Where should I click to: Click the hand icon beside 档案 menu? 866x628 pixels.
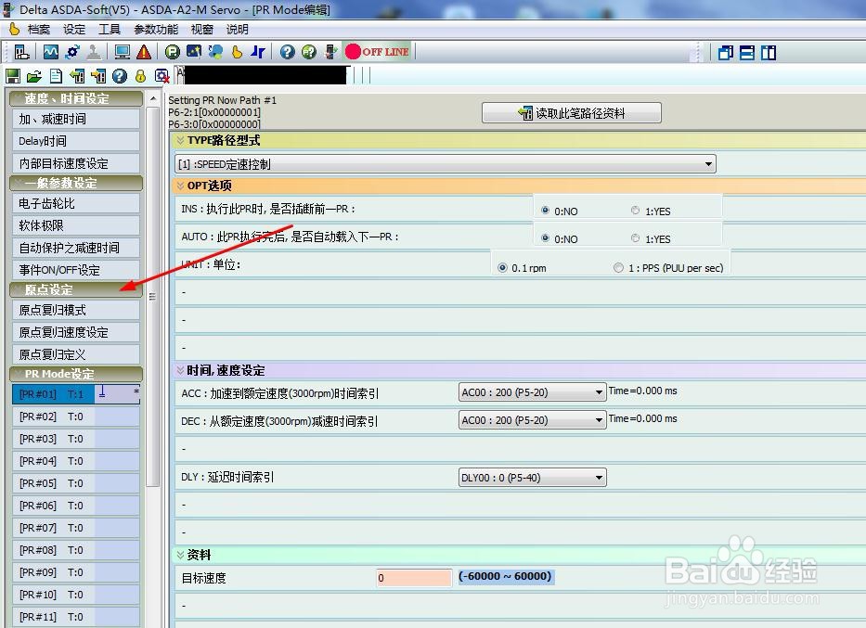point(14,29)
